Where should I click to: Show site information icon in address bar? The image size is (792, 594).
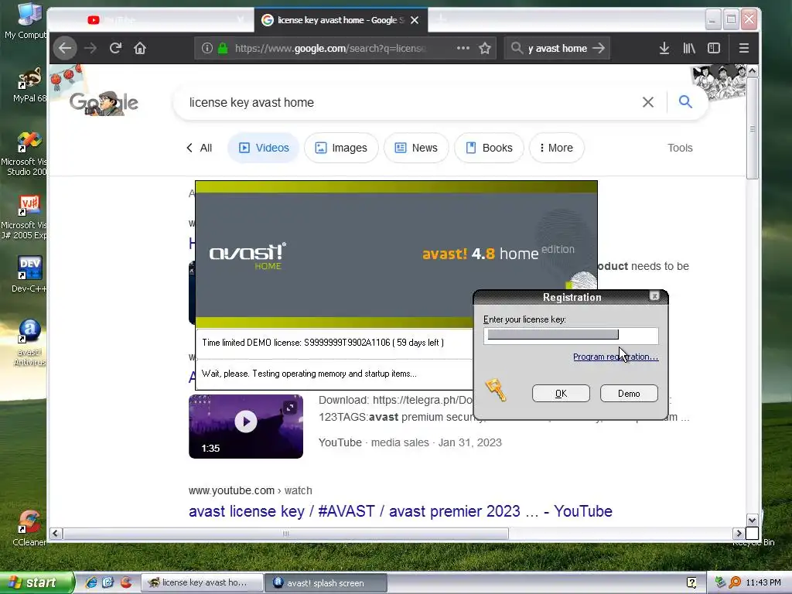pyautogui.click(x=207, y=49)
